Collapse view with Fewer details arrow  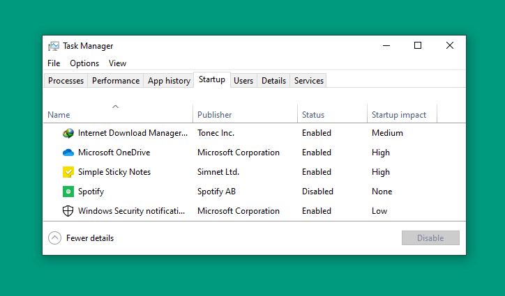(x=54, y=238)
